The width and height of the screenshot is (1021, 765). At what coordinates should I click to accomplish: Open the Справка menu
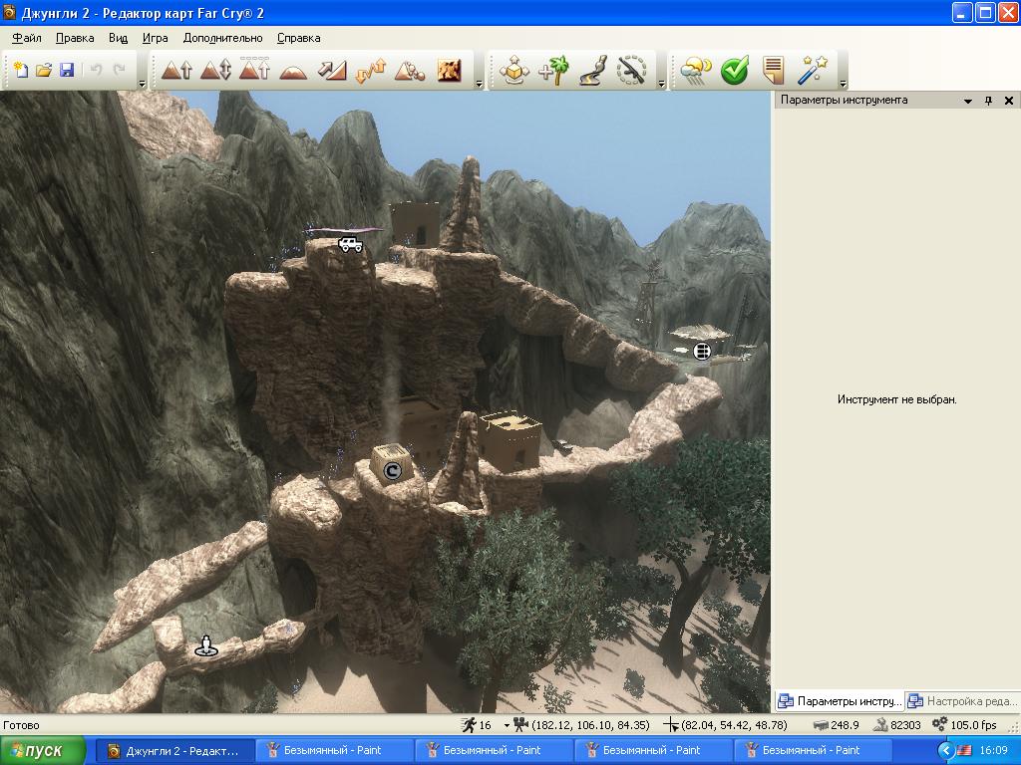tap(299, 38)
